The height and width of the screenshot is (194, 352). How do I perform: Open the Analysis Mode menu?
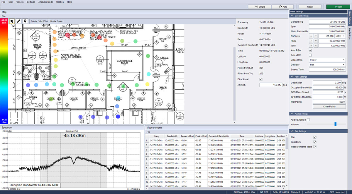45,2
